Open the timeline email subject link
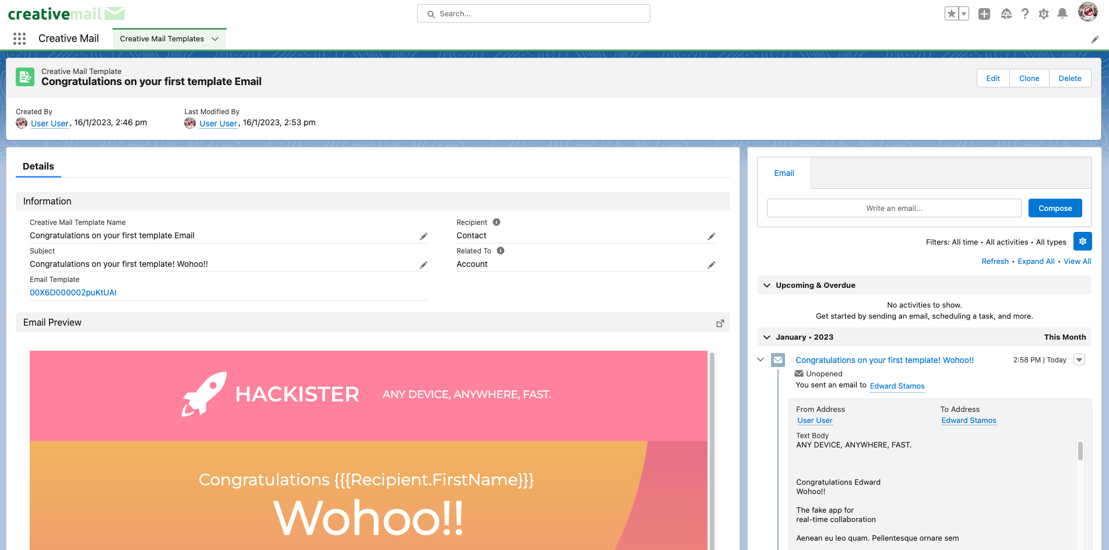The width and height of the screenshot is (1109, 550). (885, 361)
